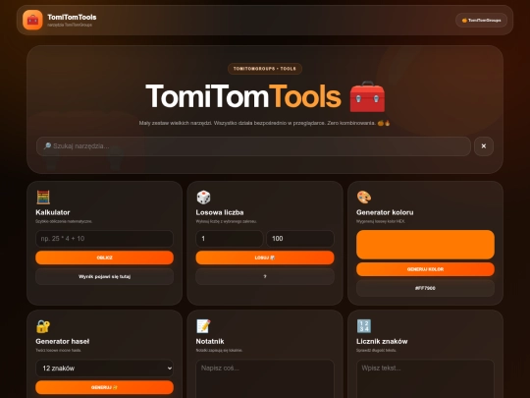The height and width of the screenshot is (398, 530).
Task: Click the memo icon of Notatnik
Action: pyautogui.click(x=203, y=326)
